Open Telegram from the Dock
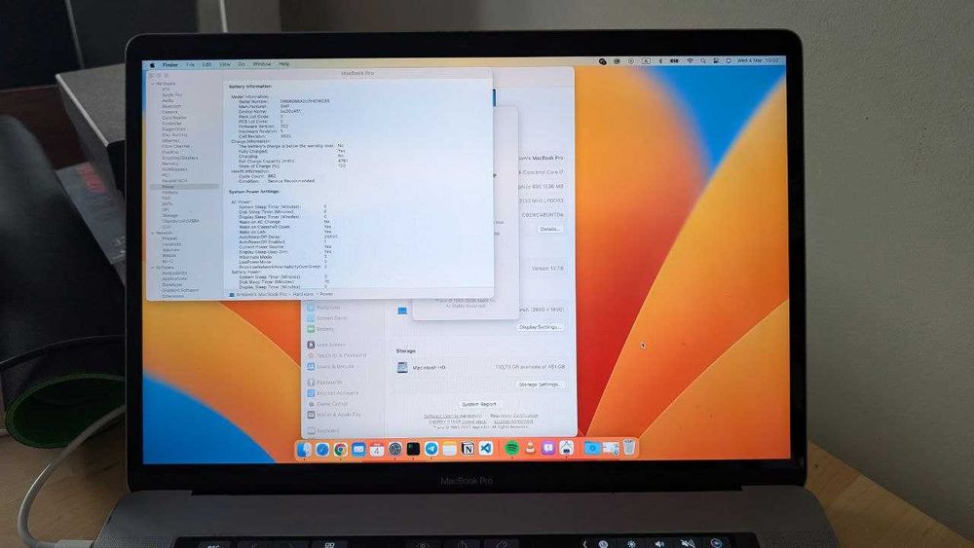The image size is (974, 548). tap(431, 449)
